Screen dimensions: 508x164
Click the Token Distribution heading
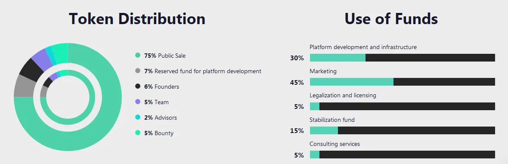[x=137, y=19]
